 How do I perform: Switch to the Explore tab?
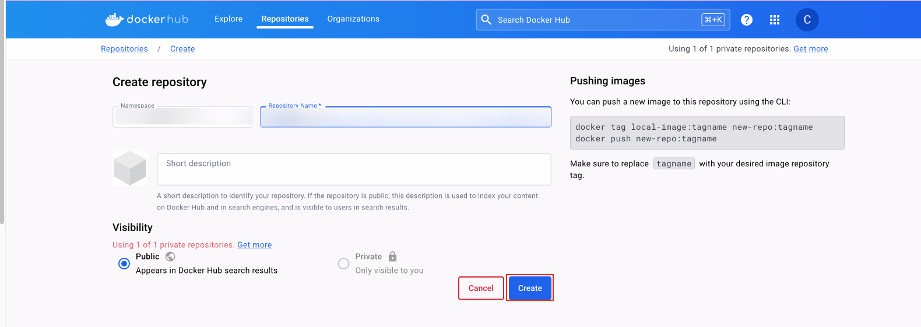click(229, 19)
